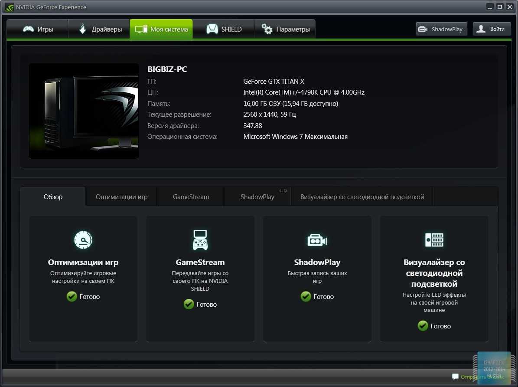Click the feedback speech bubble icon
518x387 pixels.
click(455, 377)
